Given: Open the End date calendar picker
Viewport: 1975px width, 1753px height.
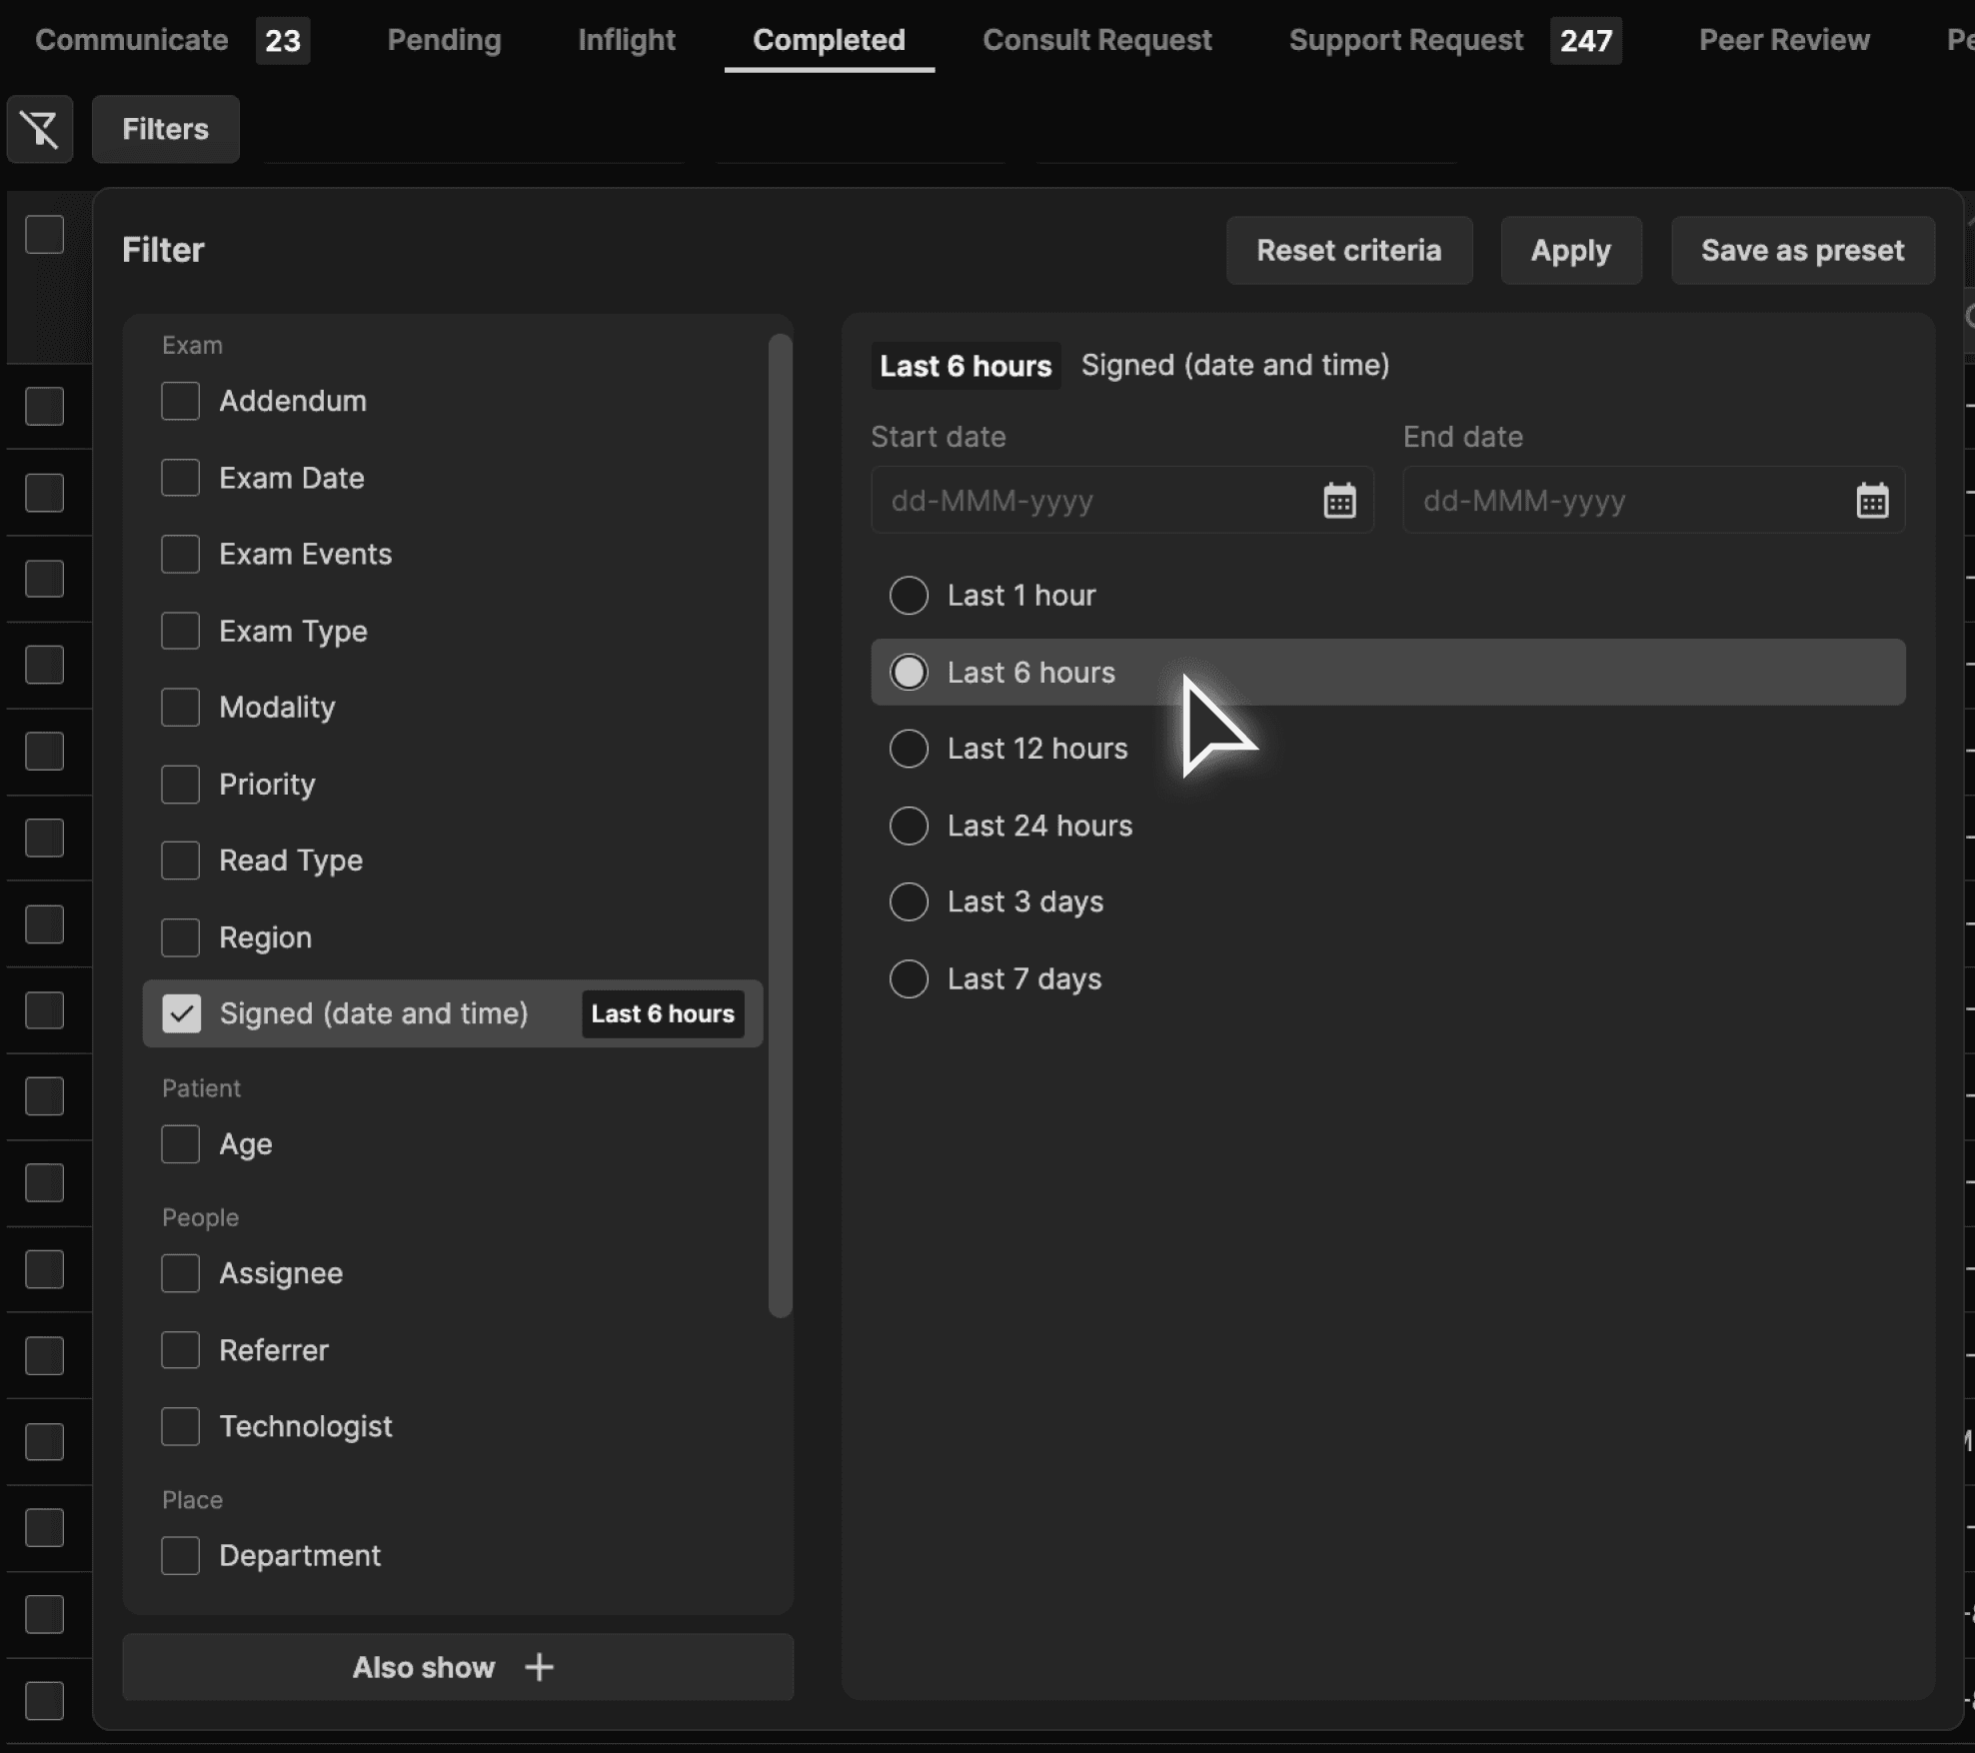Looking at the screenshot, I should 1871,500.
